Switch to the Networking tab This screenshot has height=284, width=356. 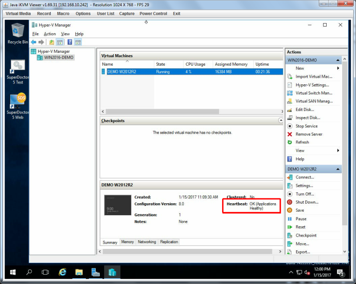point(147,242)
